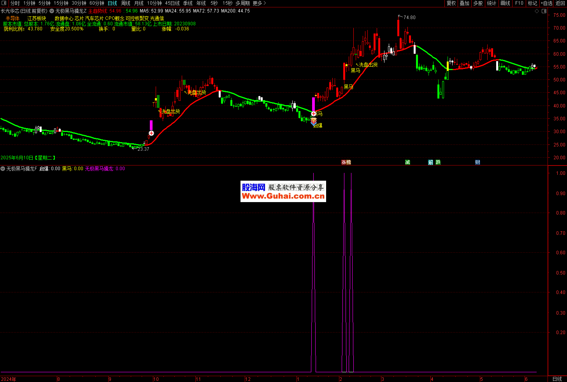Select the 周线 weekly tab

click(x=126, y=3)
